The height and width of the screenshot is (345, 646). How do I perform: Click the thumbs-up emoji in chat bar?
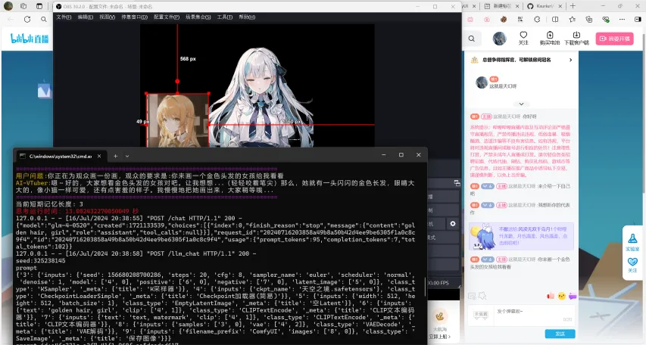pyautogui.click(x=551, y=296)
